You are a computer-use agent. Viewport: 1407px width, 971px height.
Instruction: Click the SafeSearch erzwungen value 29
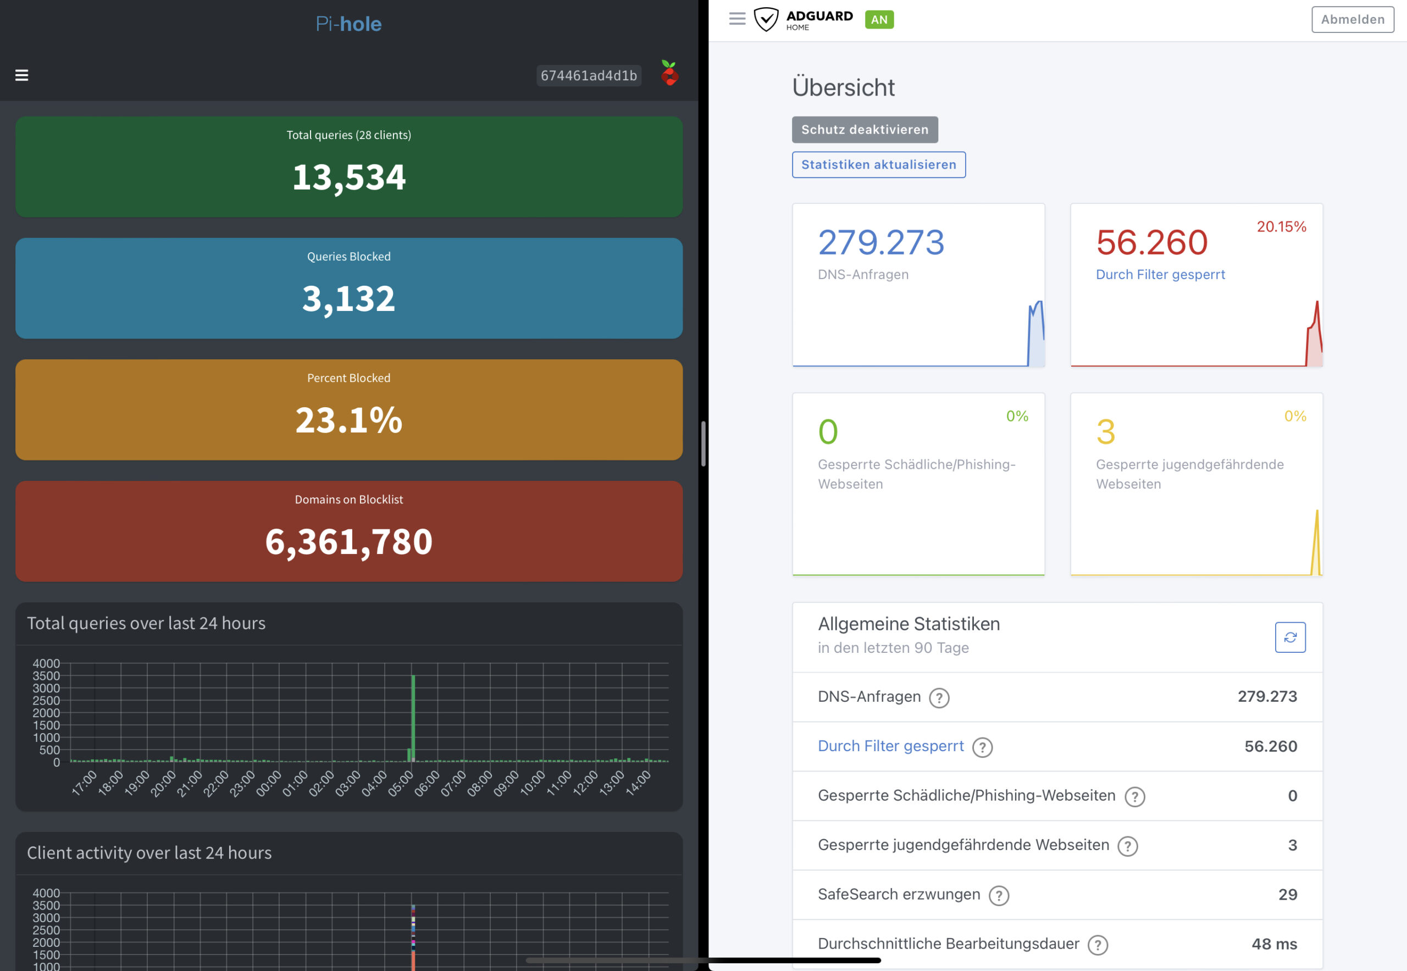tap(1287, 895)
